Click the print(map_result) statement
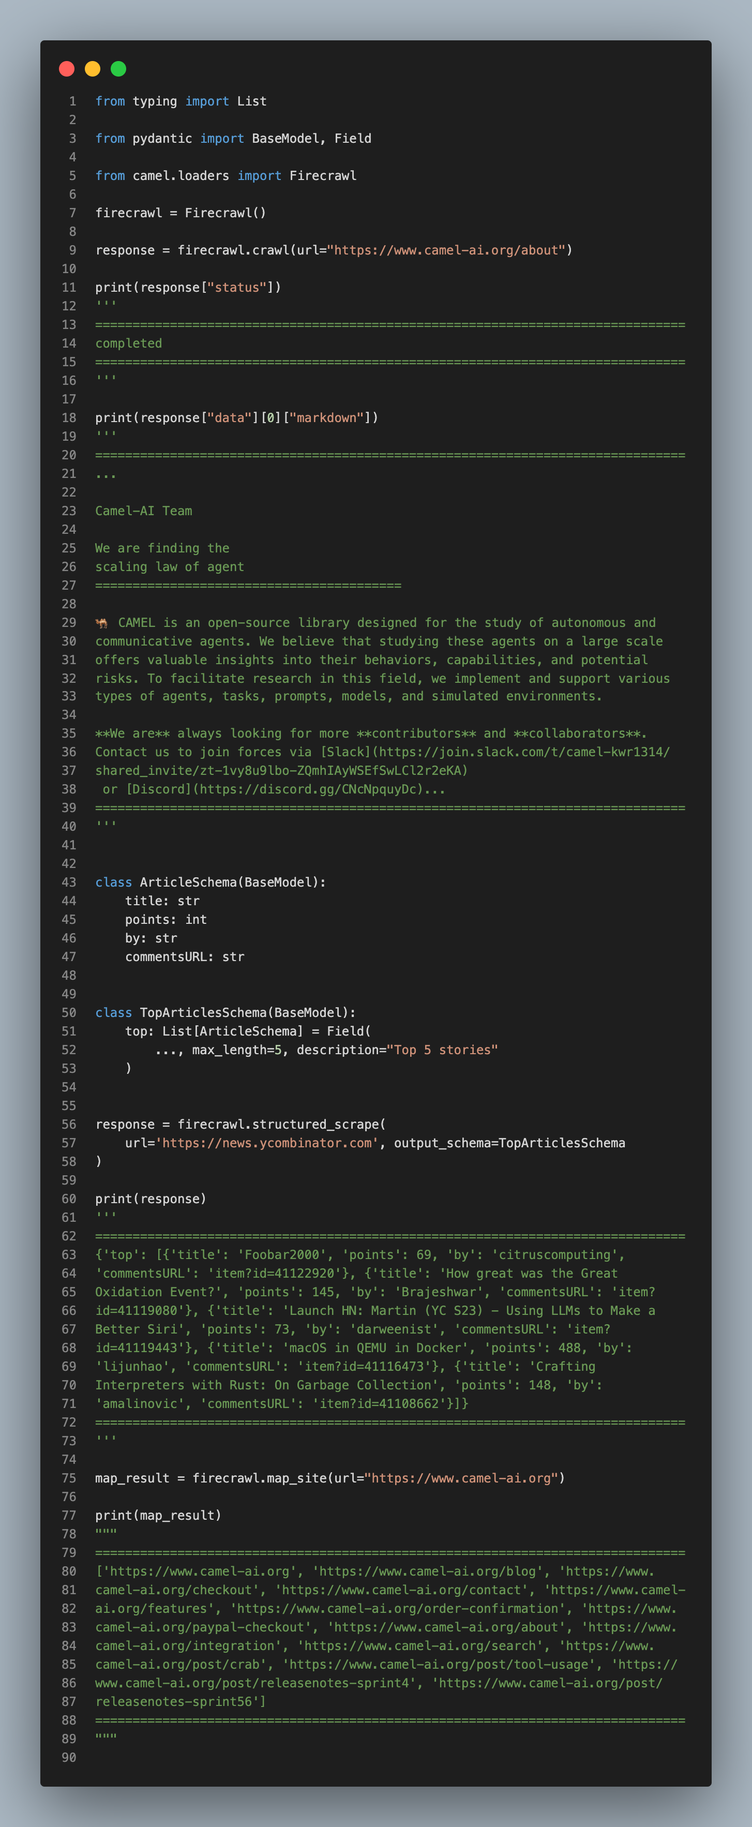The width and height of the screenshot is (752, 1827). pyautogui.click(x=158, y=1515)
